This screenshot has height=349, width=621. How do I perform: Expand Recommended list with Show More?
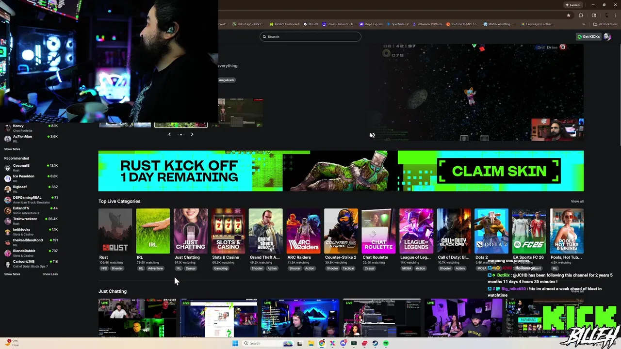(12, 274)
